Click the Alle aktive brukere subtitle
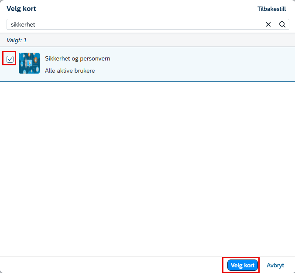The width and height of the screenshot is (295, 273). pos(70,71)
